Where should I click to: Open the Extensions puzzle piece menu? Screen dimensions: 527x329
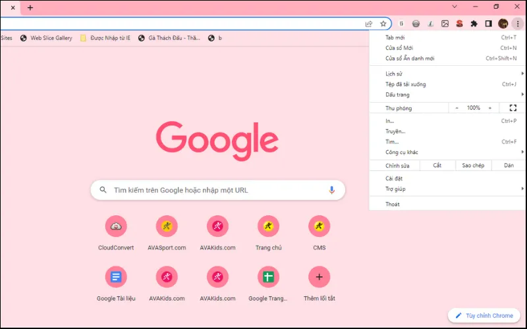coord(474,24)
